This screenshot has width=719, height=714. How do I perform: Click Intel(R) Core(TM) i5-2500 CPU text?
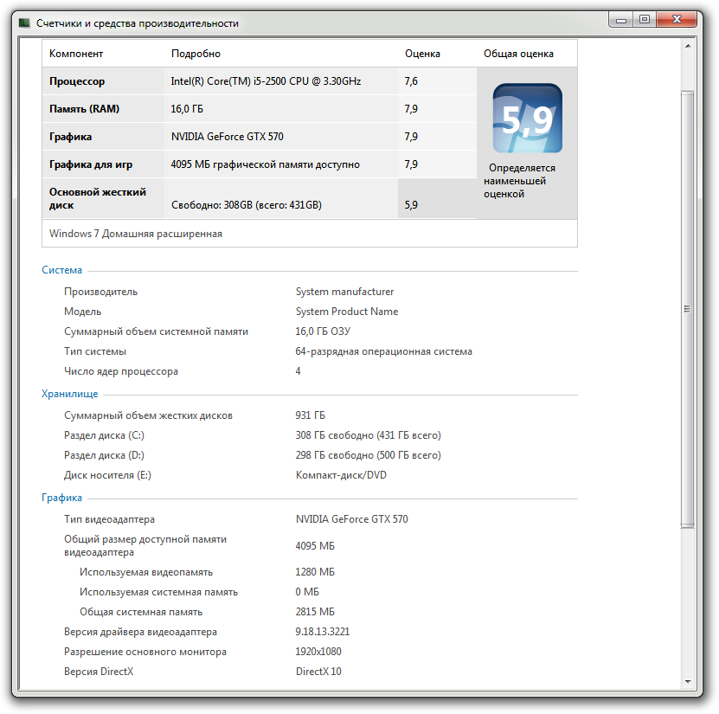click(266, 81)
